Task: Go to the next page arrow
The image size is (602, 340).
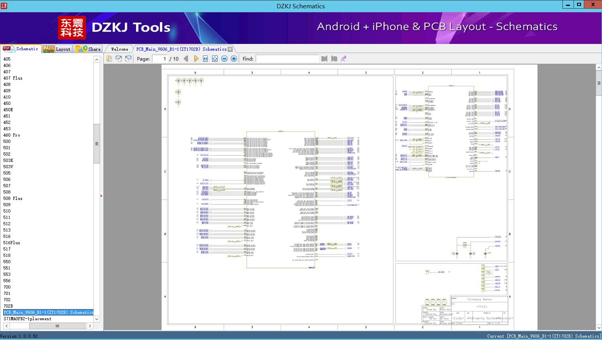Action: pos(196,59)
